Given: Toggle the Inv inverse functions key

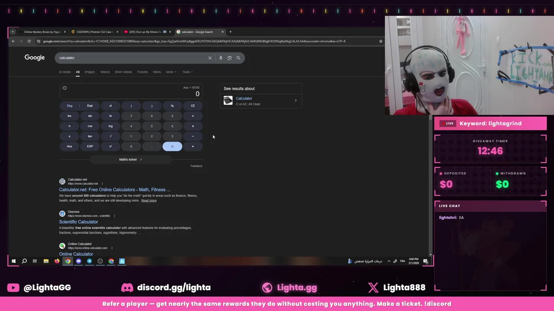Looking at the screenshot, I should (x=69, y=116).
